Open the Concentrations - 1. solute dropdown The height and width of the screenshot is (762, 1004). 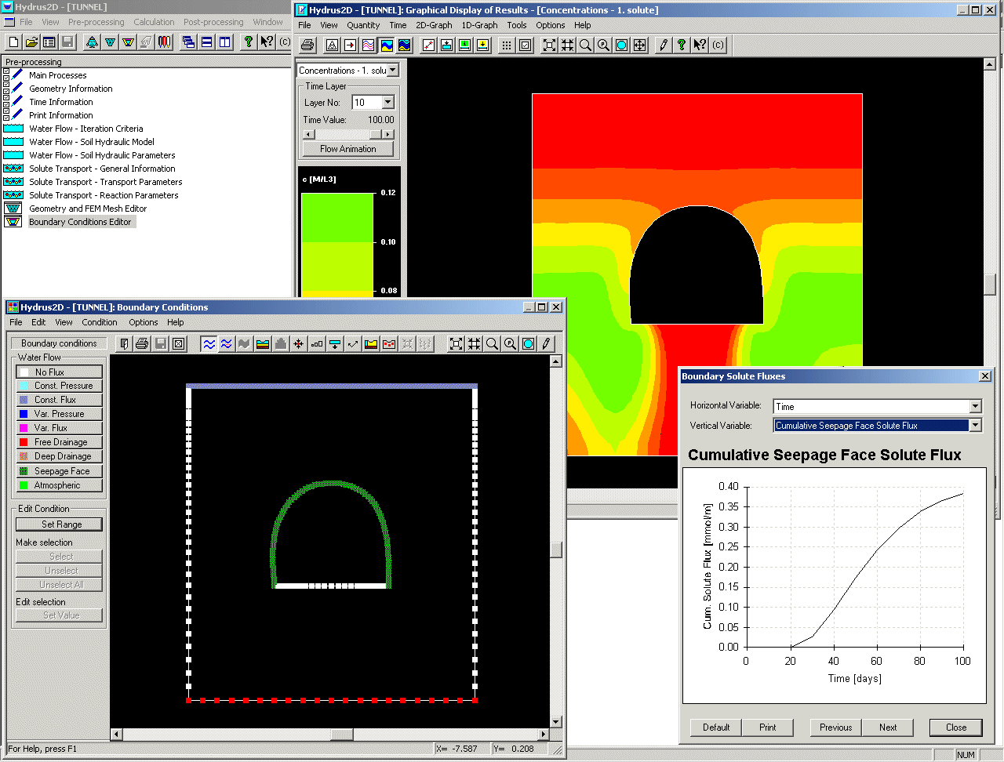(x=393, y=71)
